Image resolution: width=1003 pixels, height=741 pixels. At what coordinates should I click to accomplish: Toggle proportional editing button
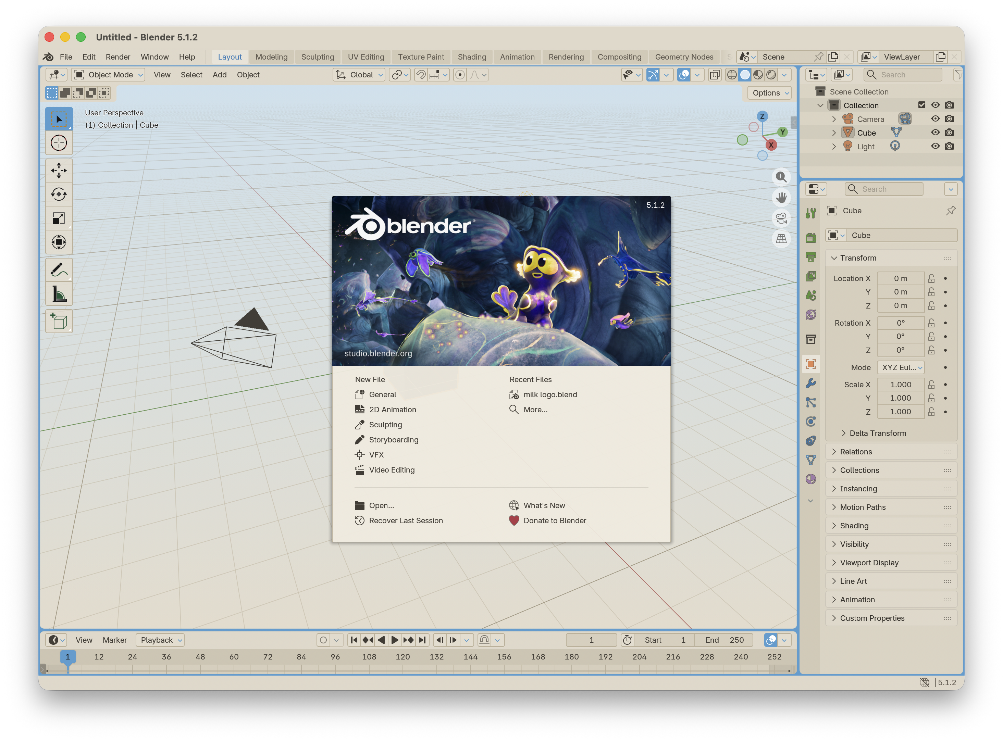[460, 75]
